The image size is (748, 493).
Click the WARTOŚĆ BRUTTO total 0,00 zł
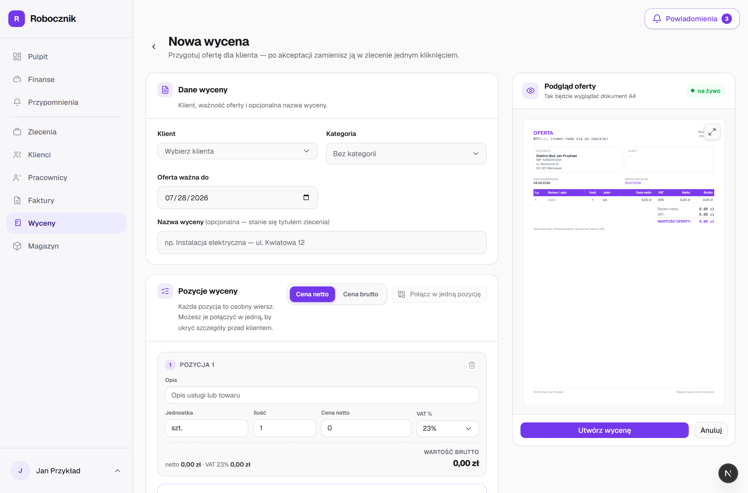click(466, 463)
